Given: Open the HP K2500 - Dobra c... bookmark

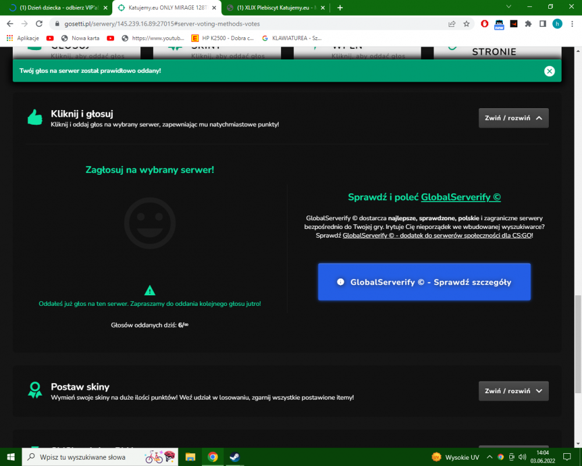Looking at the screenshot, I should click(x=223, y=38).
